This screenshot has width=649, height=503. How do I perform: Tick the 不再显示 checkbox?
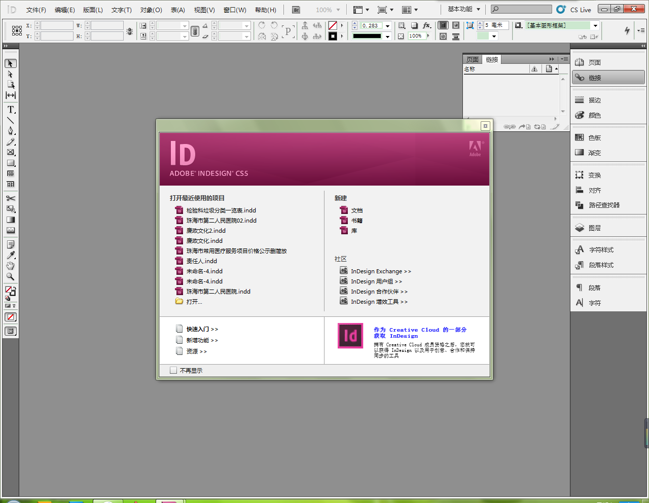[x=173, y=370]
